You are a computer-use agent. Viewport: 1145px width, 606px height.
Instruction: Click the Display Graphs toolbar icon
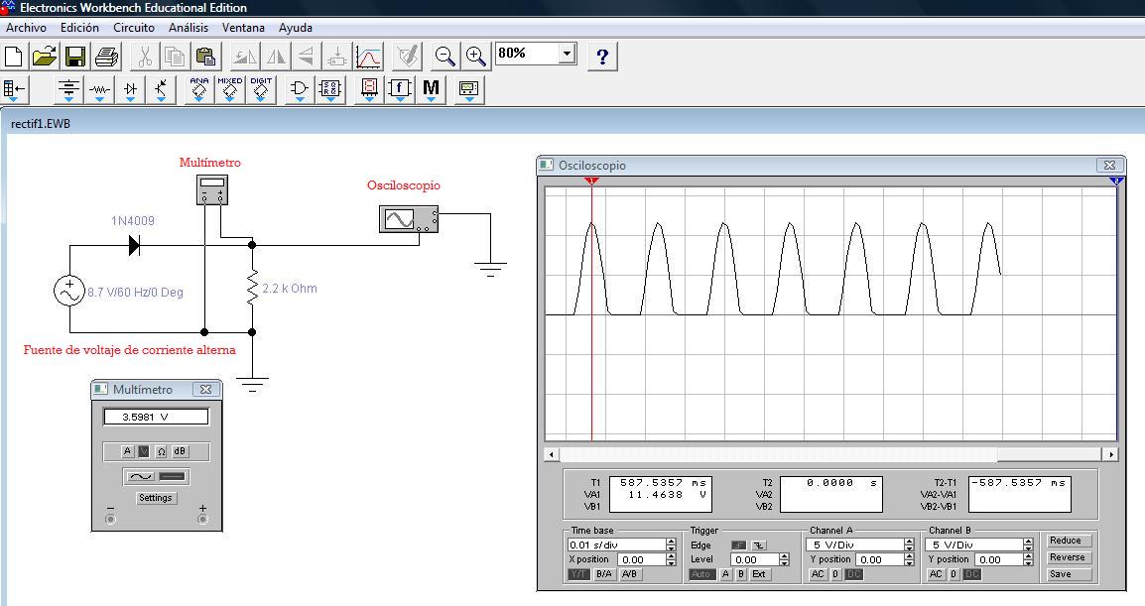click(368, 56)
